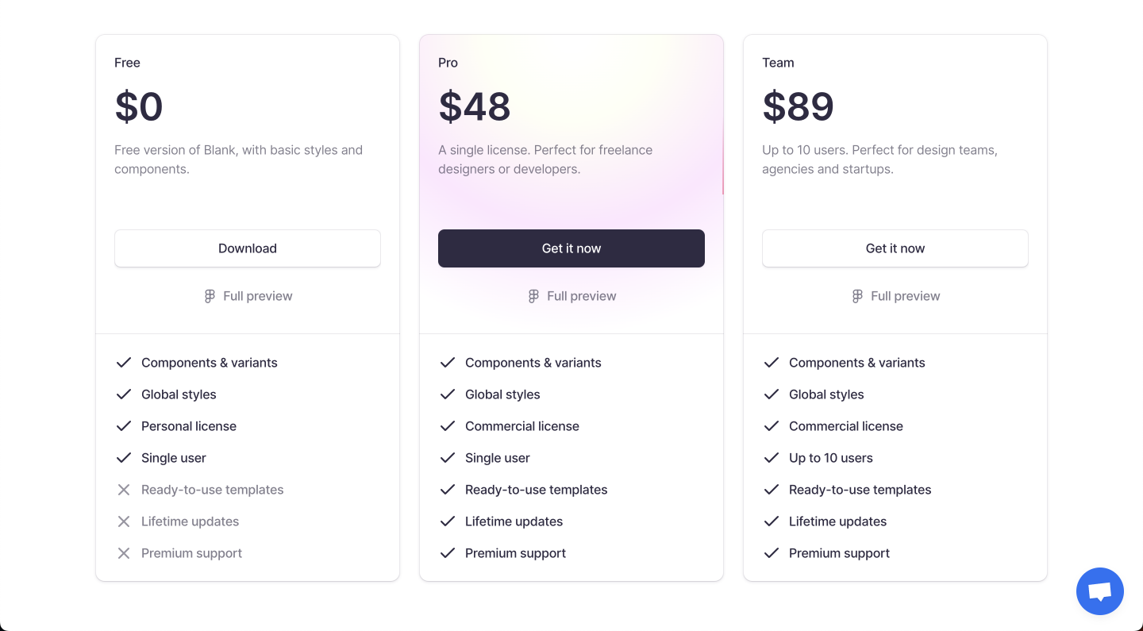Image resolution: width=1143 pixels, height=631 pixels.
Task: Click the $48 Pro price heading
Action: pyautogui.click(x=475, y=106)
